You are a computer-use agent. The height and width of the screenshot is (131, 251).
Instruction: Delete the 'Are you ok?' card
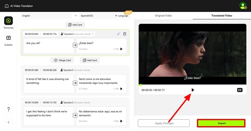[x=125, y=34]
